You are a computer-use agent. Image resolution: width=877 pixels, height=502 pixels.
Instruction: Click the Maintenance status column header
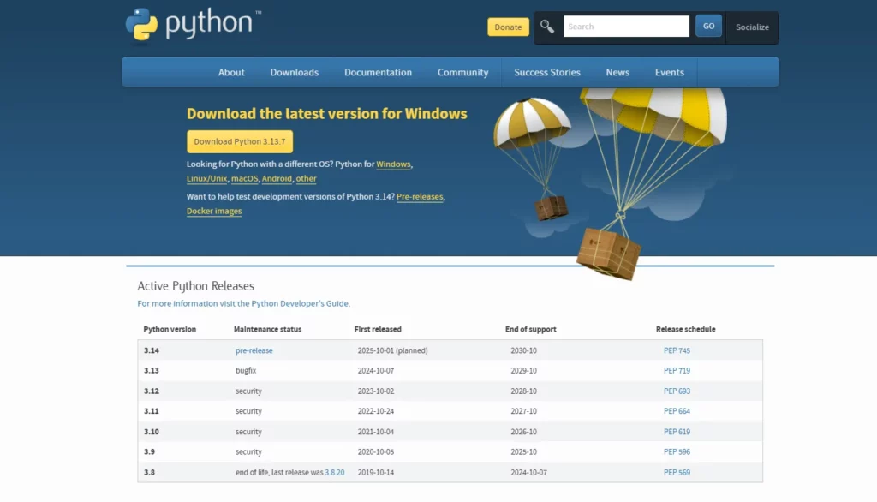267,329
